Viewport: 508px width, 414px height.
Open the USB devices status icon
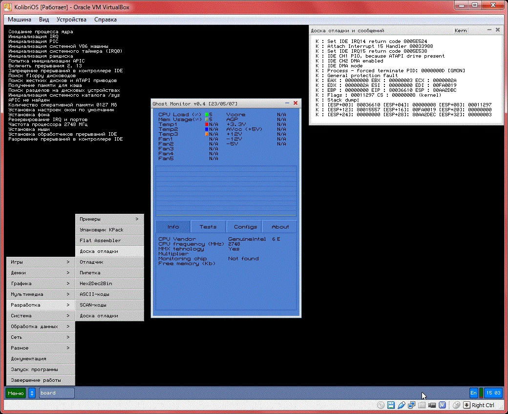point(401,405)
